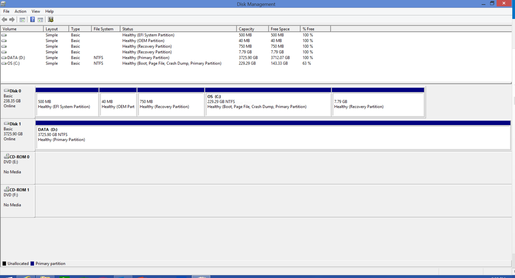The width and height of the screenshot is (515, 278).
Task: Open the Action menu
Action: click(20, 11)
